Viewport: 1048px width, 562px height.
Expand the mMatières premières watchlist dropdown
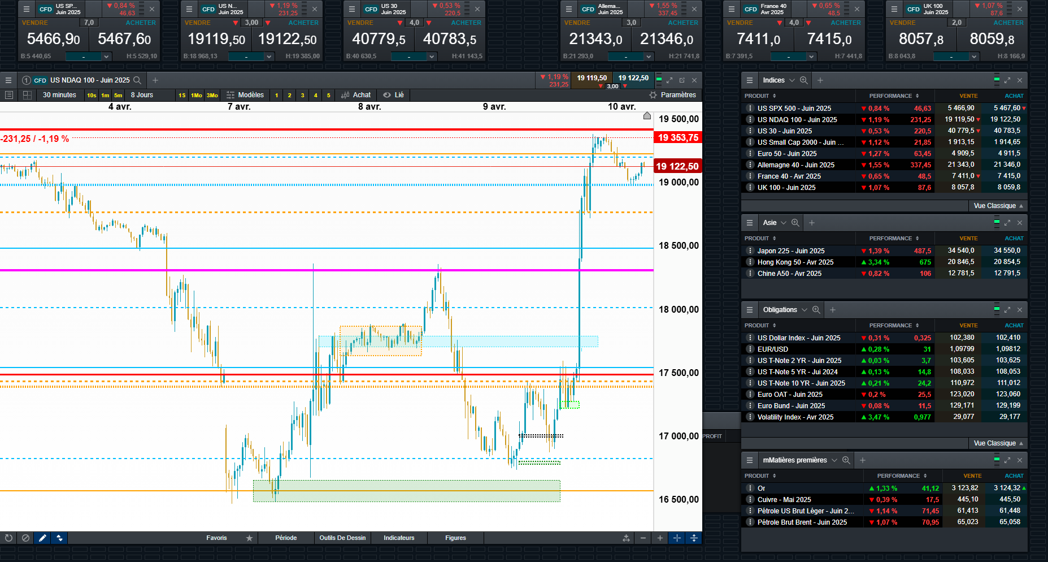click(x=834, y=460)
